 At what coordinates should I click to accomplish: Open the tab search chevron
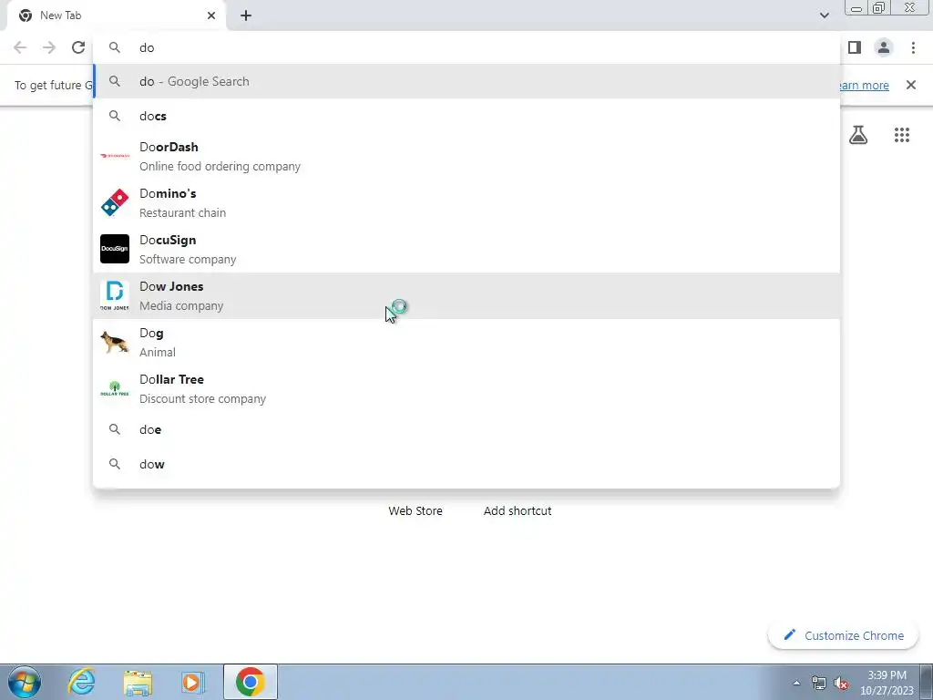point(824,15)
